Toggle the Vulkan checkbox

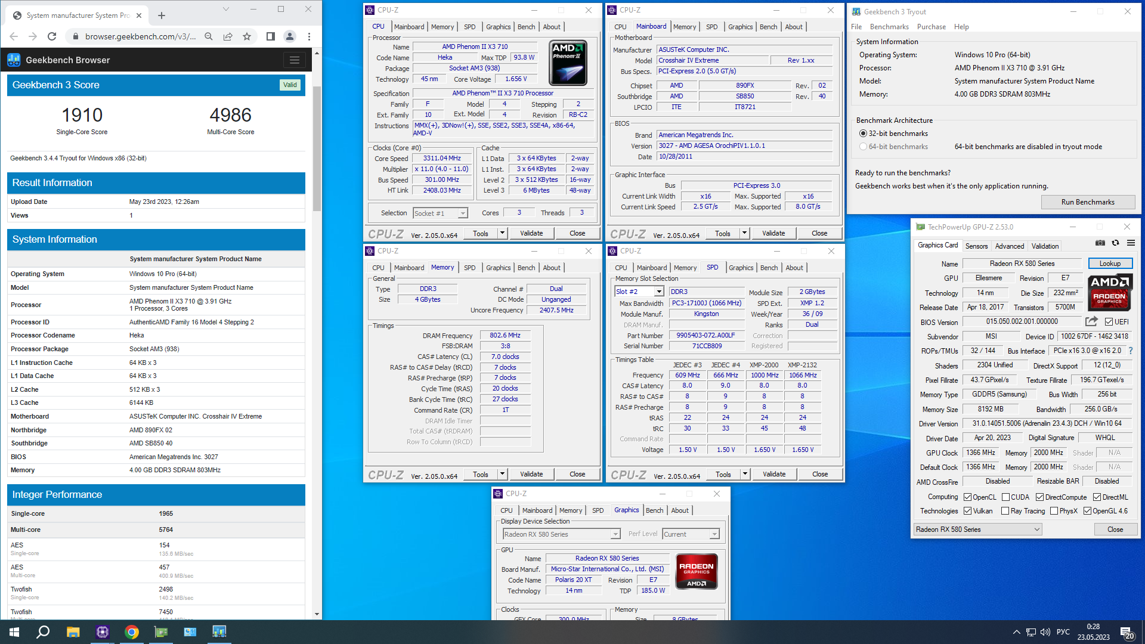tap(967, 511)
